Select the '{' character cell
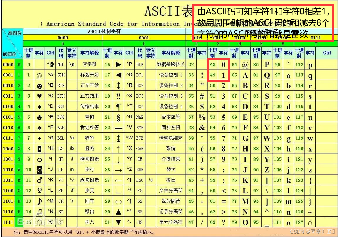Viewport: 339px width, 237px height. pos(310,180)
